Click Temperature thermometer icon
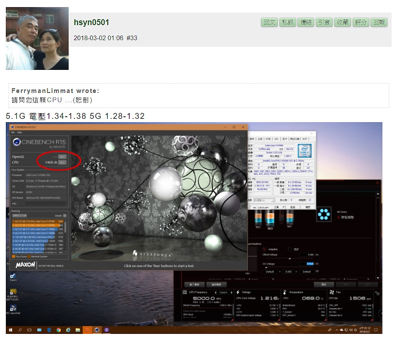 pyautogui.click(x=284, y=292)
